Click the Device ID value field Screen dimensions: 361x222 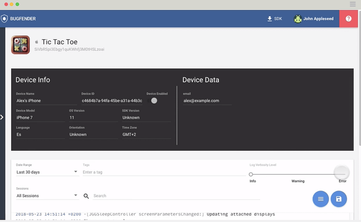pos(112,101)
